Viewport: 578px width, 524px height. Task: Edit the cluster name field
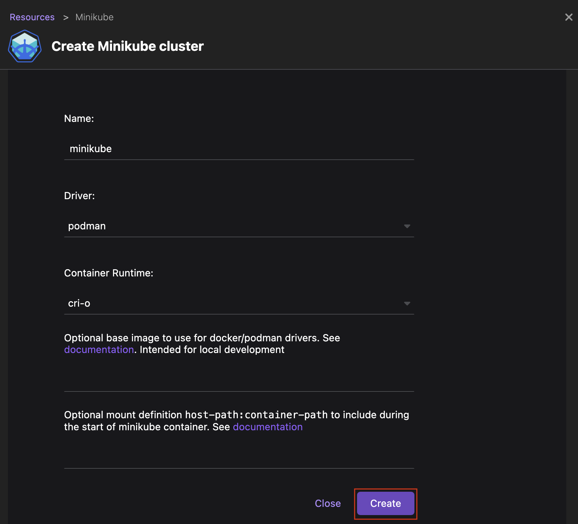[x=239, y=149]
